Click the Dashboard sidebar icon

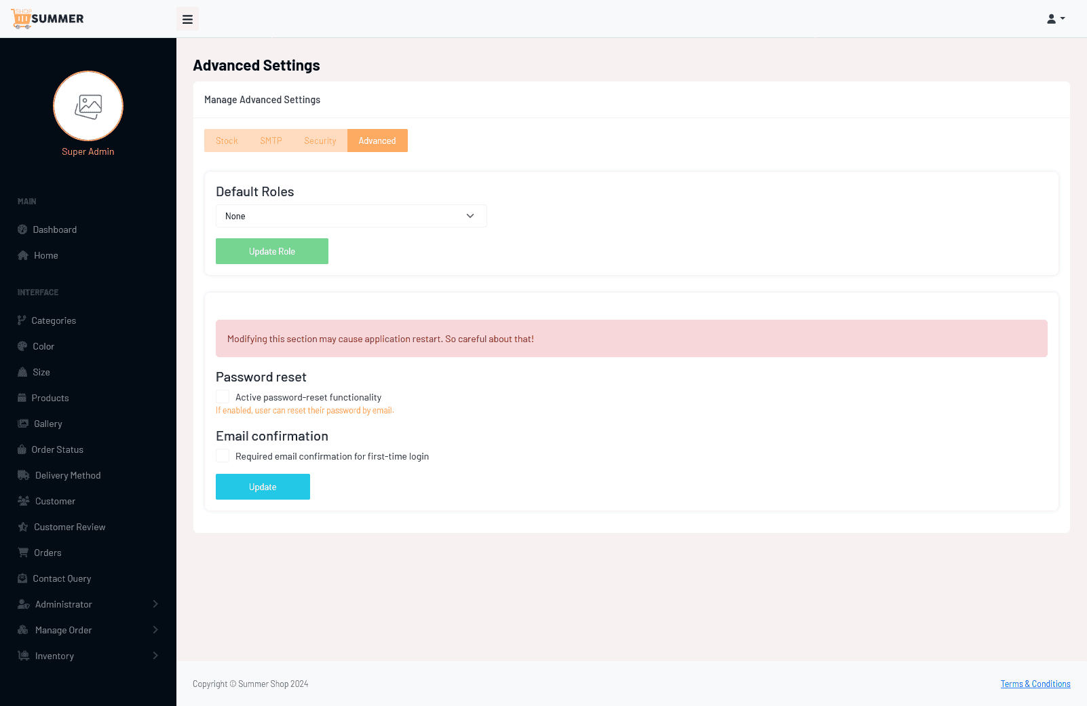22,229
